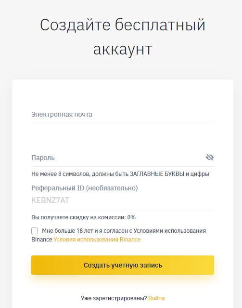Viewport: 242px width, 308px height.
Task: Open the Условия использования Binance link
Action: (x=97, y=240)
